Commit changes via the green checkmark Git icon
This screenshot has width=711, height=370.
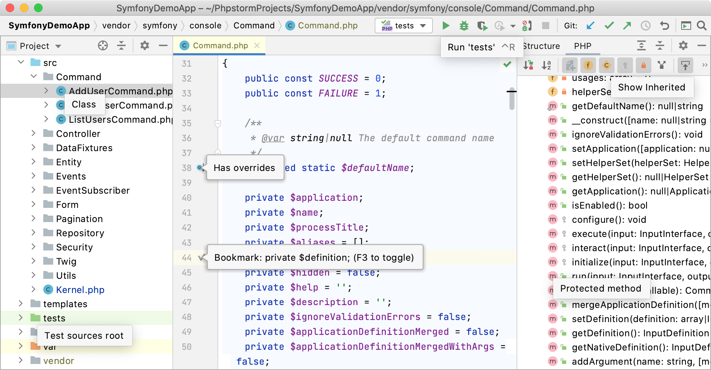pos(609,26)
